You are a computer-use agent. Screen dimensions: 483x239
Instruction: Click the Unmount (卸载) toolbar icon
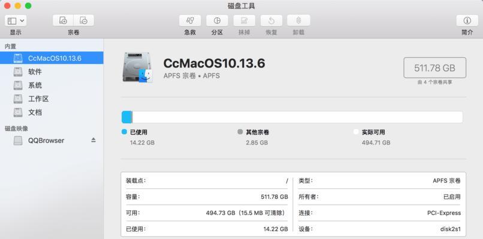298,20
